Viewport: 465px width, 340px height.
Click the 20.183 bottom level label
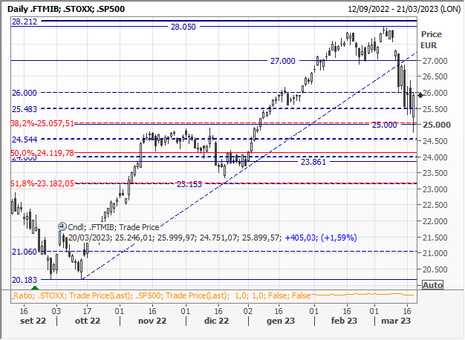click(24, 280)
